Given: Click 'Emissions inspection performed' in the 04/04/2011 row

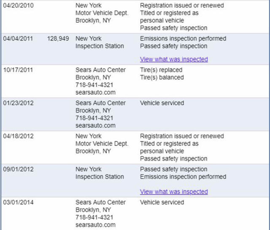Looking at the screenshot, I should [x=183, y=39].
